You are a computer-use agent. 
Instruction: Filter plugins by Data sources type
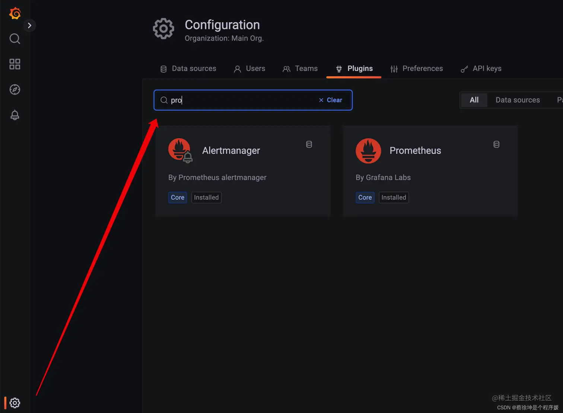pos(518,100)
